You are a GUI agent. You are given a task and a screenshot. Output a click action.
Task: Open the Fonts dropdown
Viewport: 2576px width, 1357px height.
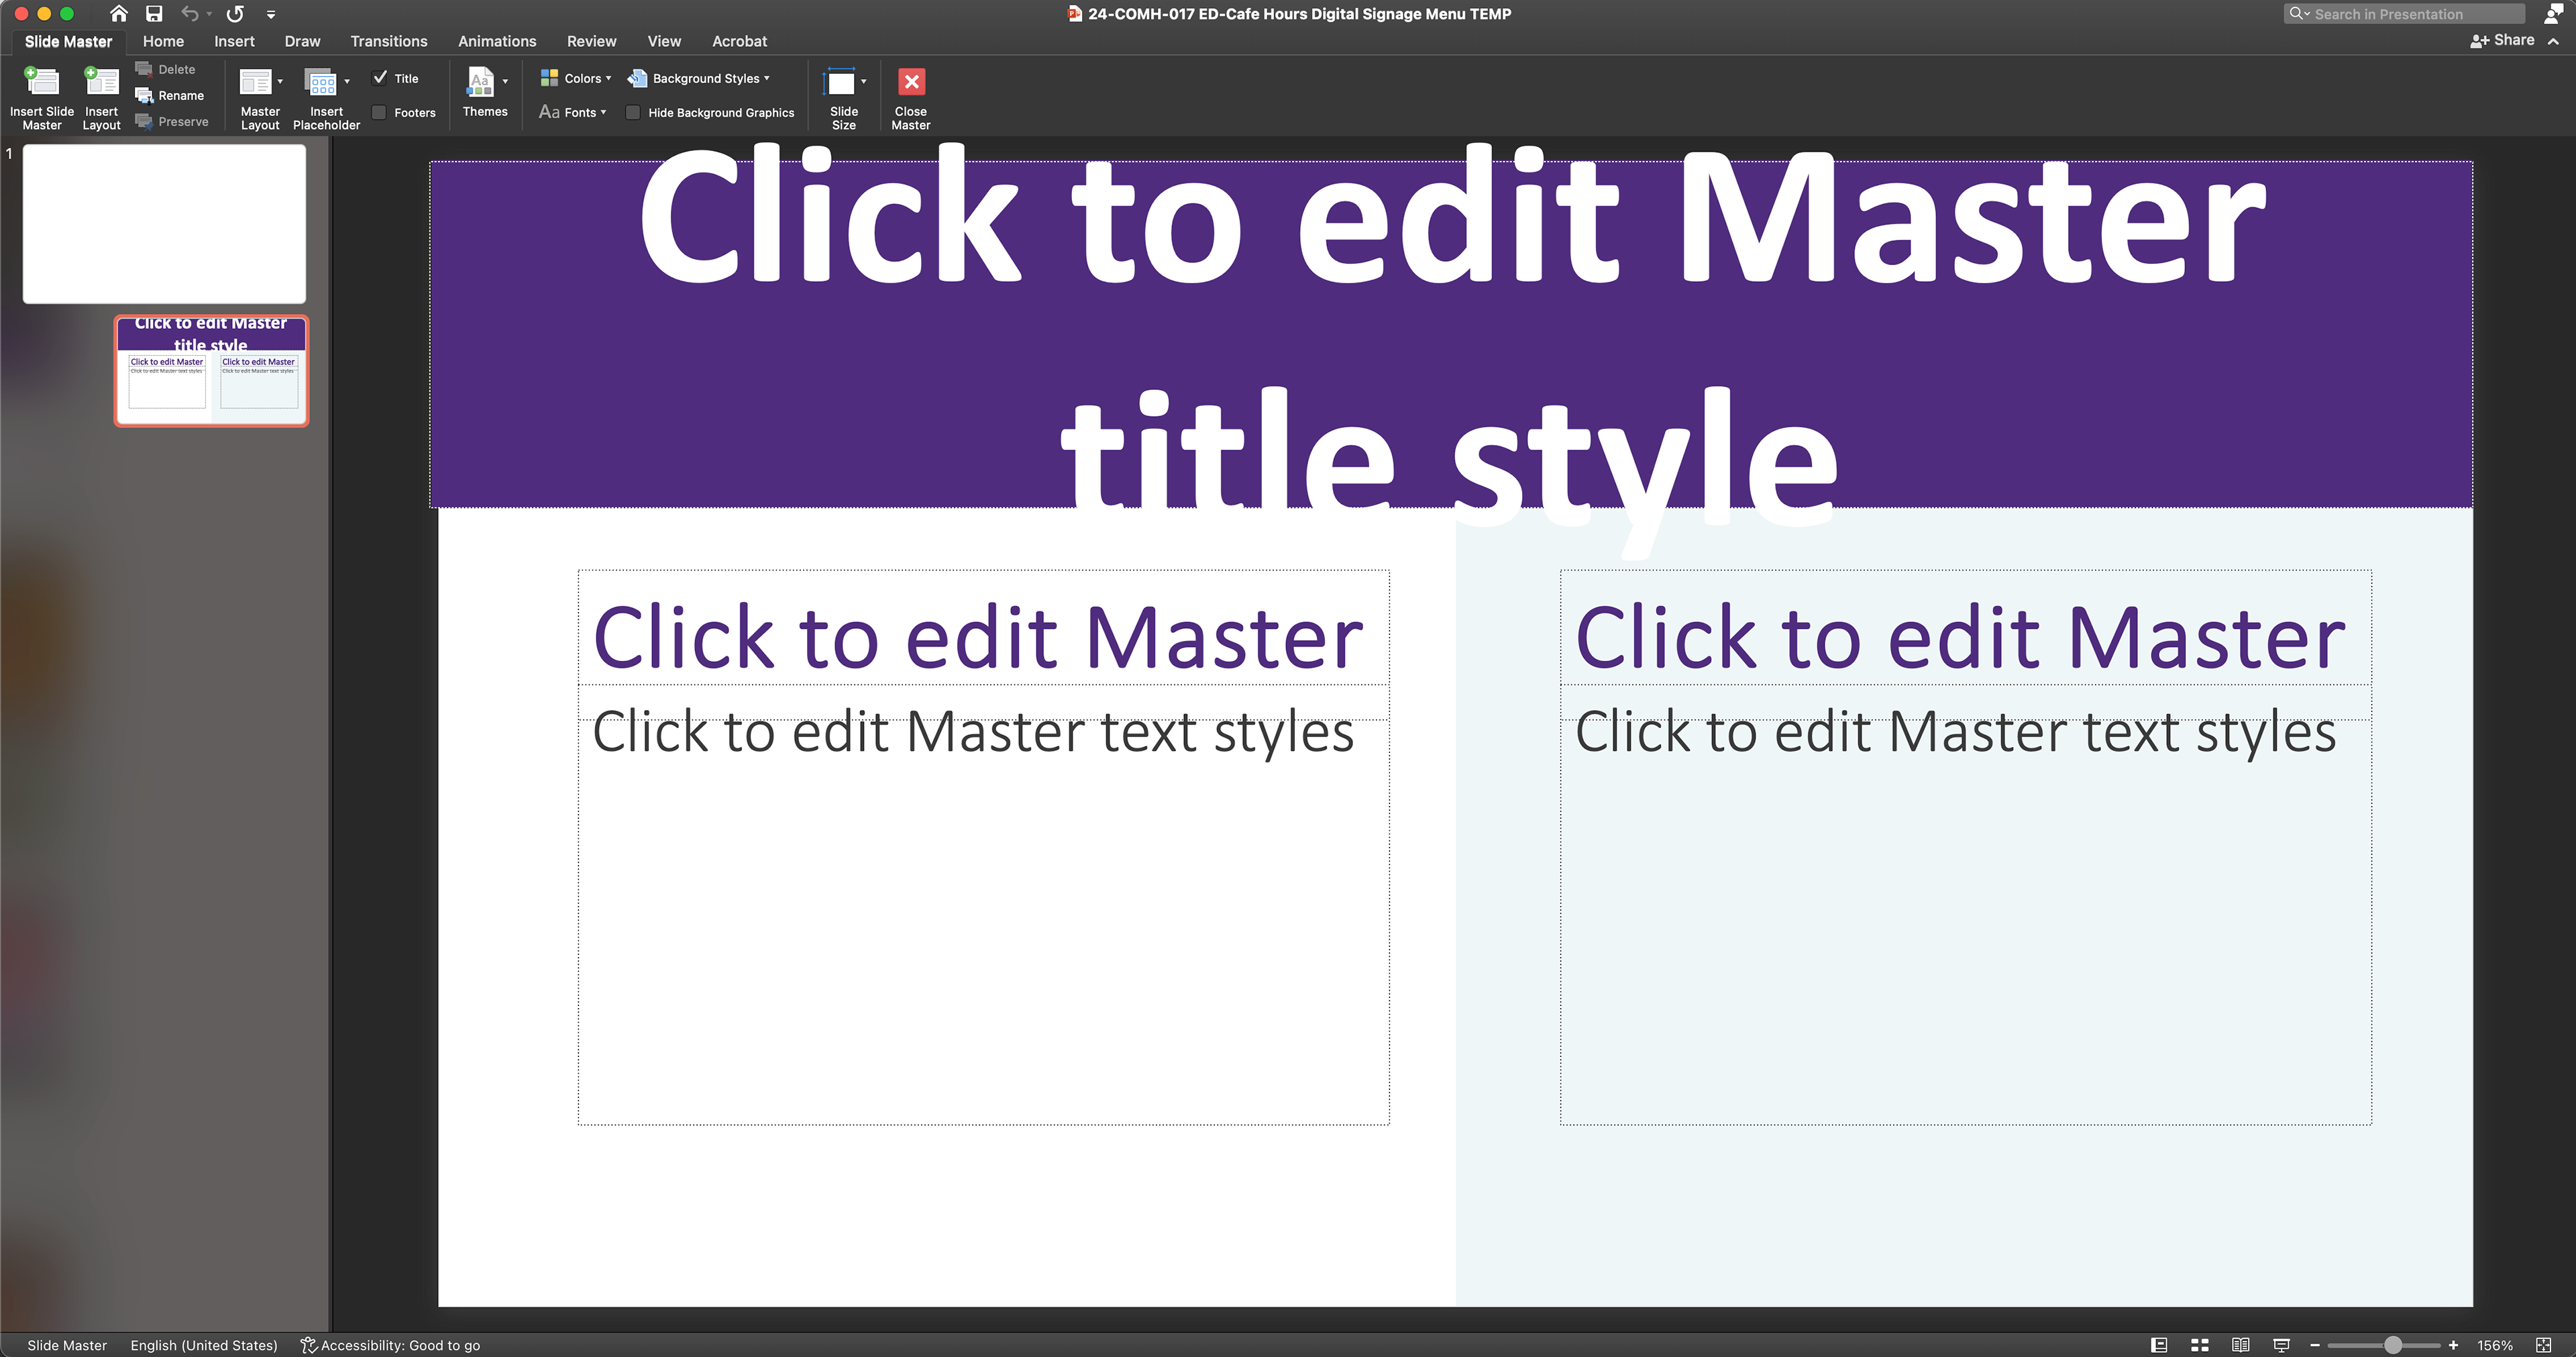(x=573, y=112)
